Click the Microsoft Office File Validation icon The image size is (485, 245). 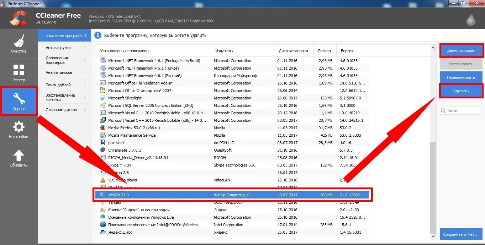click(x=103, y=83)
